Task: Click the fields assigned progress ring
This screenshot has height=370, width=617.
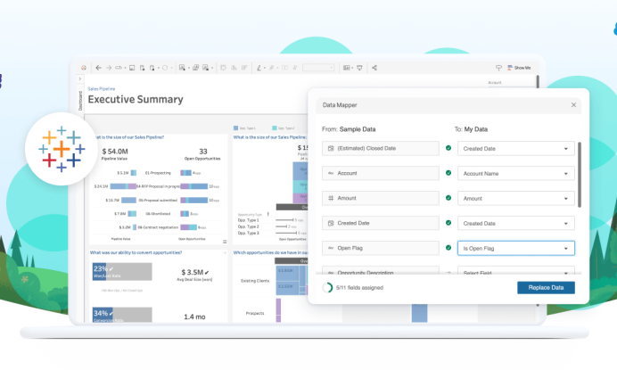Action: tap(327, 287)
